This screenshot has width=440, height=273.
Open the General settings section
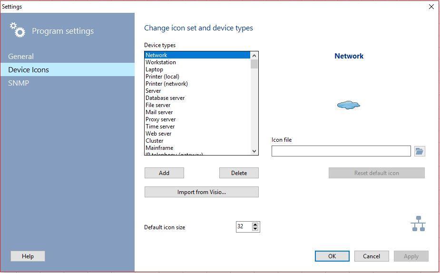(x=68, y=56)
